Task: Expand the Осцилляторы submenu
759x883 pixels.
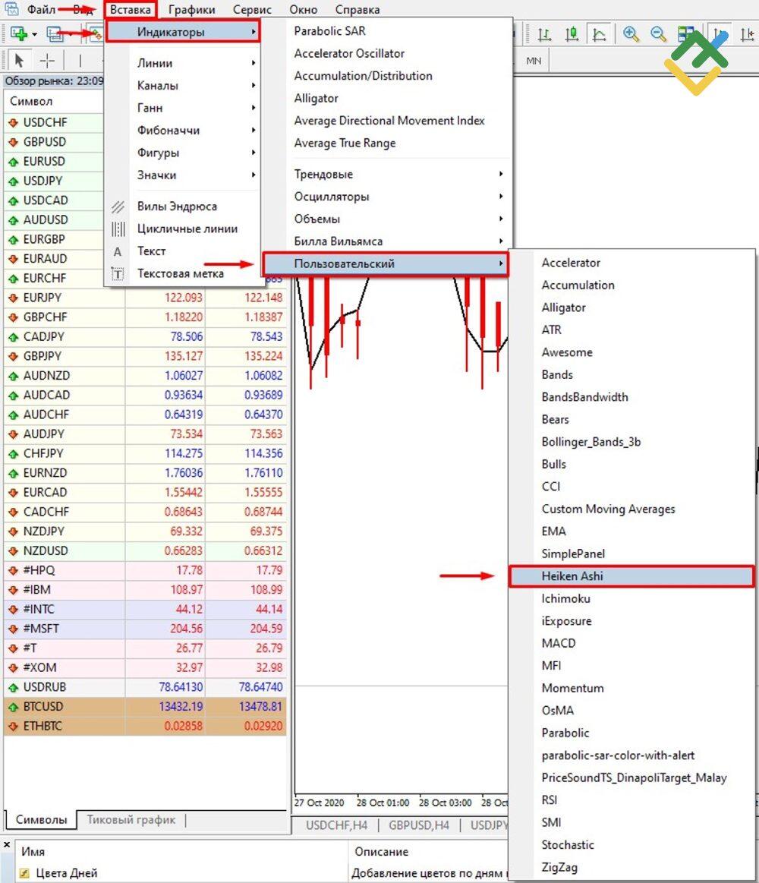Action: click(386, 197)
